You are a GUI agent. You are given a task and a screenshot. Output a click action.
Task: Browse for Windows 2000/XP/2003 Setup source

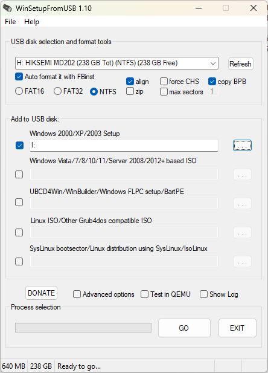[x=242, y=145]
